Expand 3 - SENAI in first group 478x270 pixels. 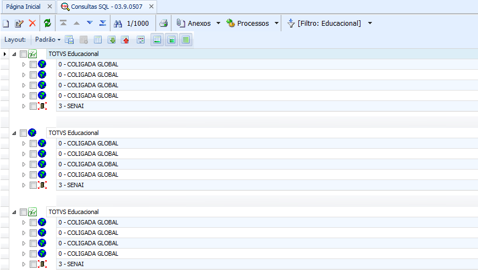coord(24,106)
